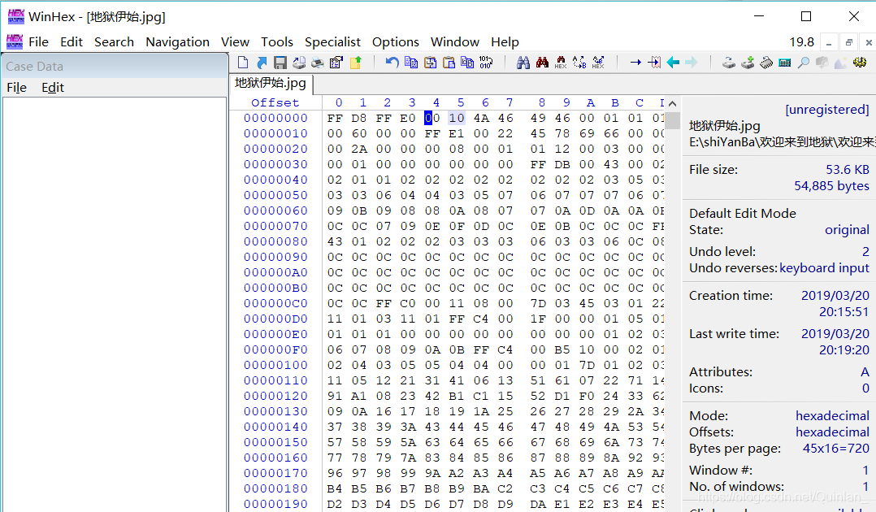Select the 地狱伊始.jpg document tab

click(x=271, y=83)
